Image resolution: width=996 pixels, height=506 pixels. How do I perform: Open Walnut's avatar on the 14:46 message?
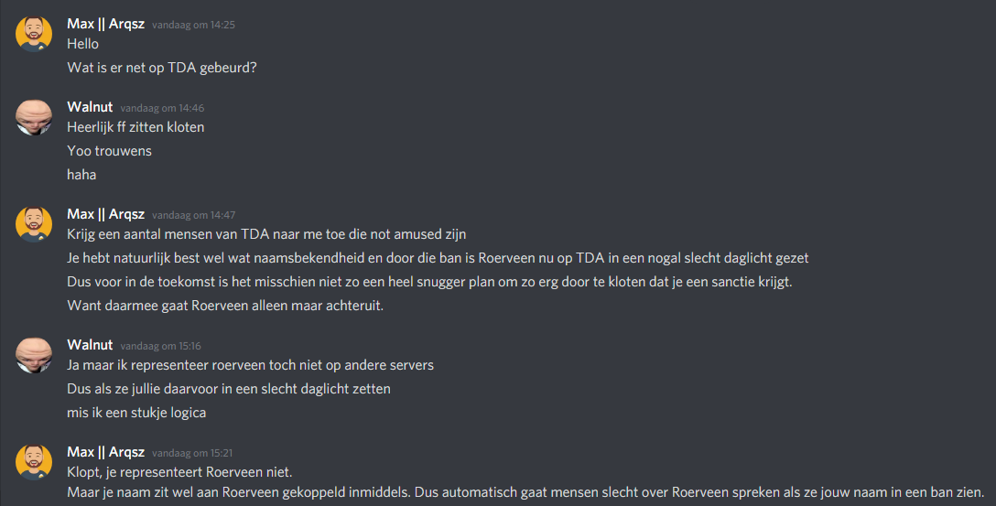34,118
